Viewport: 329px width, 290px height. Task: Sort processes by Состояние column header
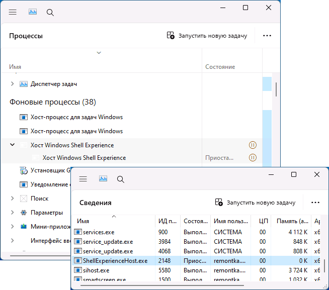(x=220, y=67)
